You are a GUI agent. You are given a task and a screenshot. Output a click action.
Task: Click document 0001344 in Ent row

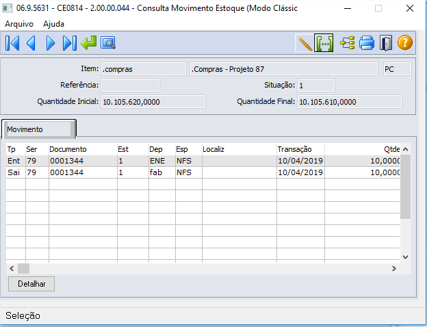[x=83, y=161]
